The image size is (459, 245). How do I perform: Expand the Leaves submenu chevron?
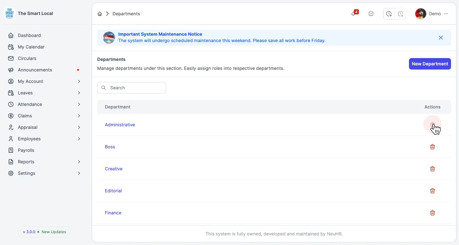point(79,93)
